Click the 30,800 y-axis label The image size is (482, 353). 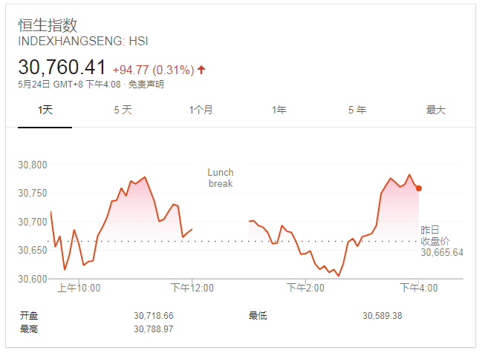point(33,165)
